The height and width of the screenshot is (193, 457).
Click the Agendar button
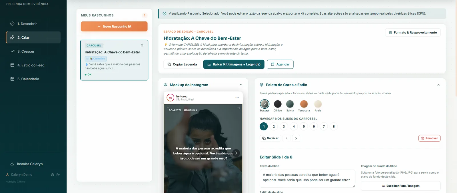click(280, 64)
